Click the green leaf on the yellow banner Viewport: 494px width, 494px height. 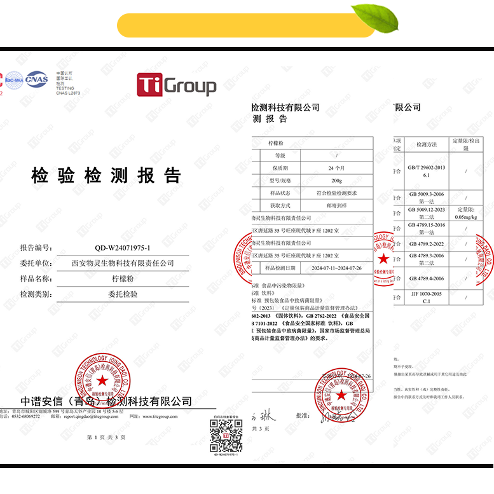[375, 17]
